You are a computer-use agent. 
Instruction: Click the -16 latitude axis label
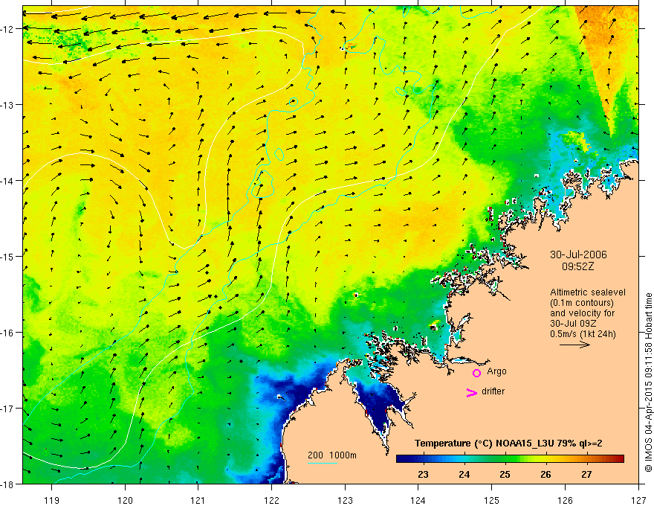point(8,333)
